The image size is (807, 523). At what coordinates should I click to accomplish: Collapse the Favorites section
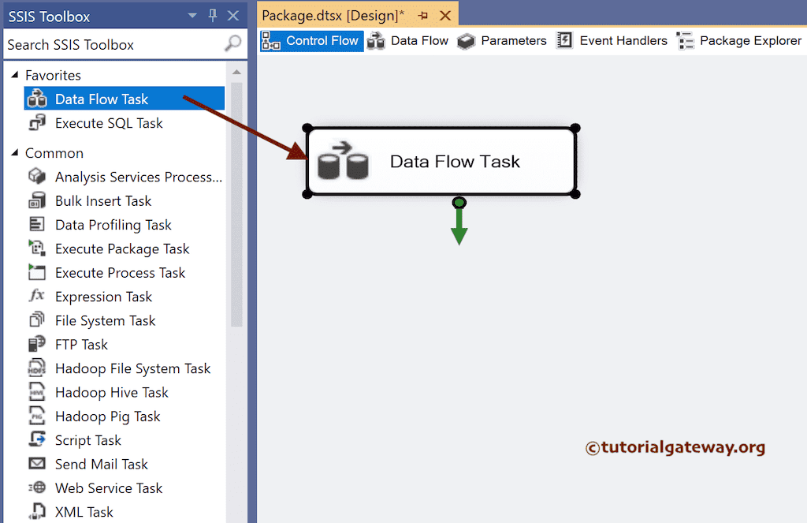tap(14, 75)
